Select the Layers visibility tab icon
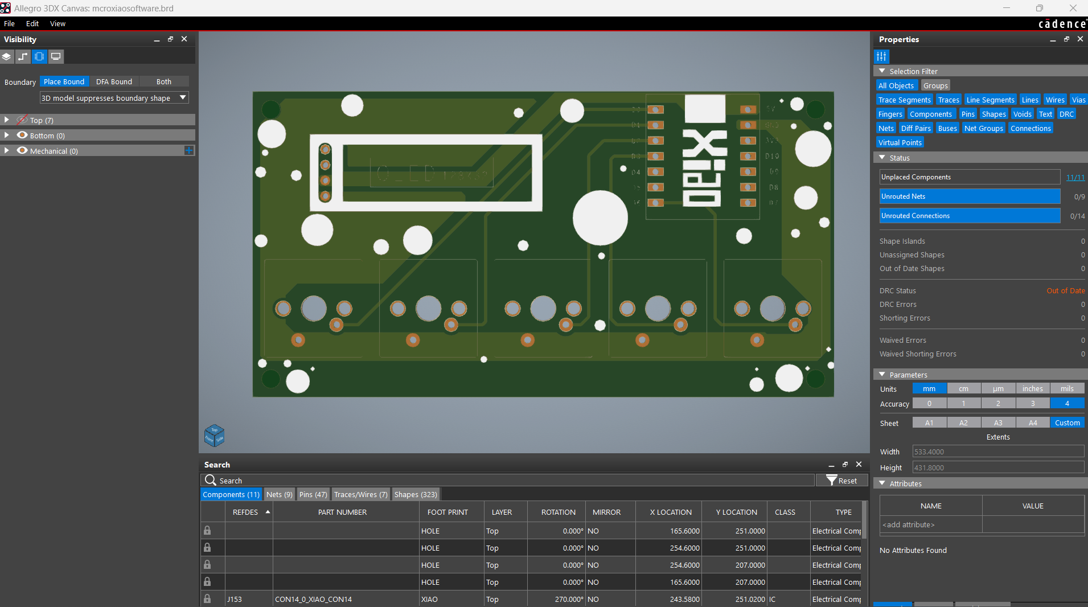 pos(7,56)
